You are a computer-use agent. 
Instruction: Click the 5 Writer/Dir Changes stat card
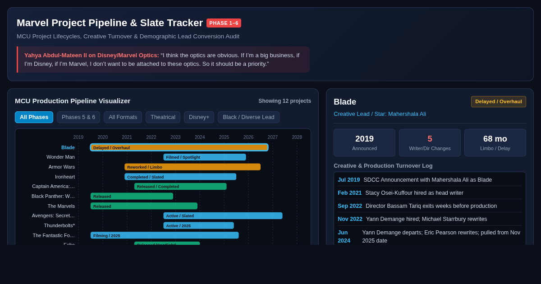(x=430, y=143)
